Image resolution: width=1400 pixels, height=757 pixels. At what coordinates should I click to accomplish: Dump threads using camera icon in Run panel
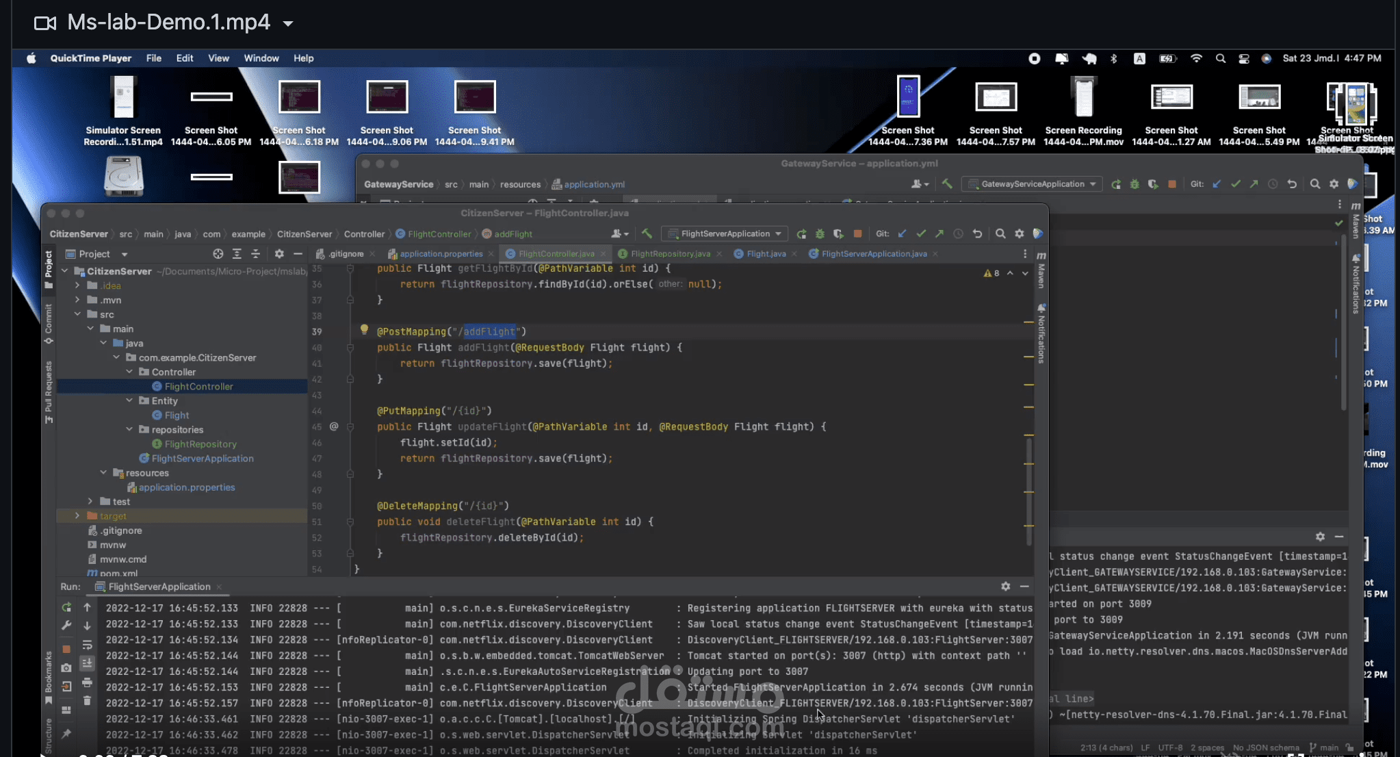[66, 668]
